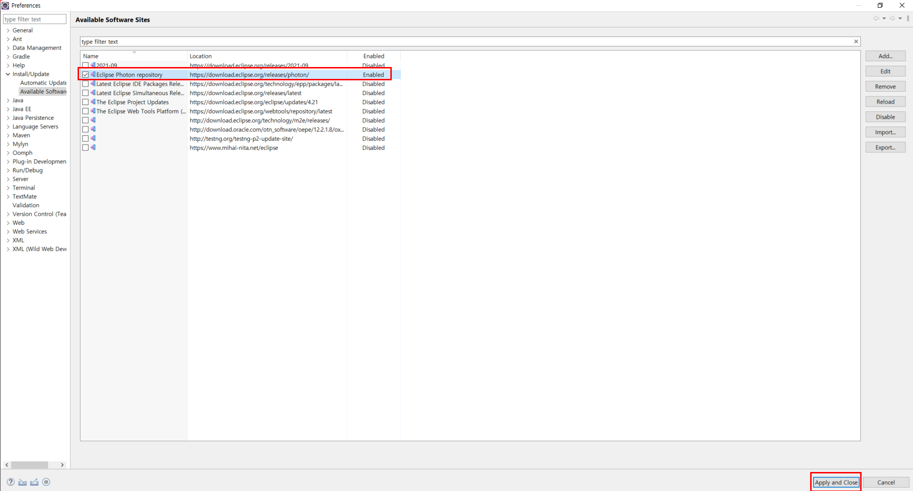This screenshot has height=491, width=913.
Task: Click Apply and Close
Action: pos(836,482)
